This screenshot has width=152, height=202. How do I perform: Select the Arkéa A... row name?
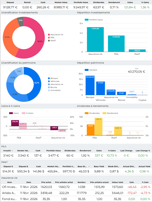click(x=10, y=193)
